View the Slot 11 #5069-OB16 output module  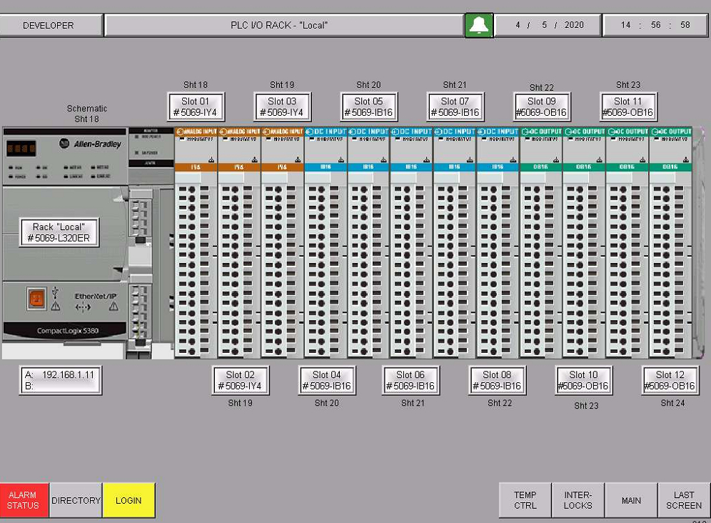coord(628,106)
